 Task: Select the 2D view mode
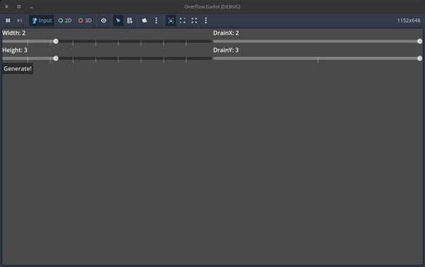(65, 20)
